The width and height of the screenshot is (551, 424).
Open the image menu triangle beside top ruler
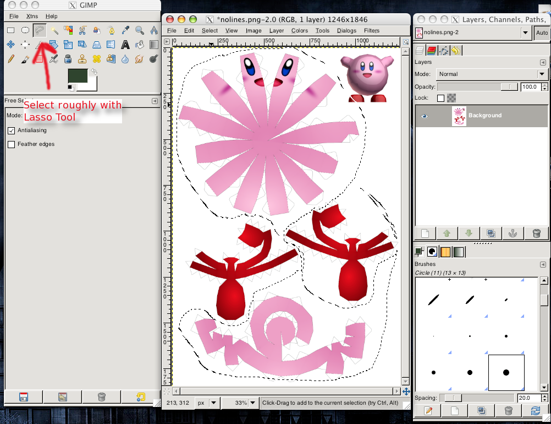(167, 41)
